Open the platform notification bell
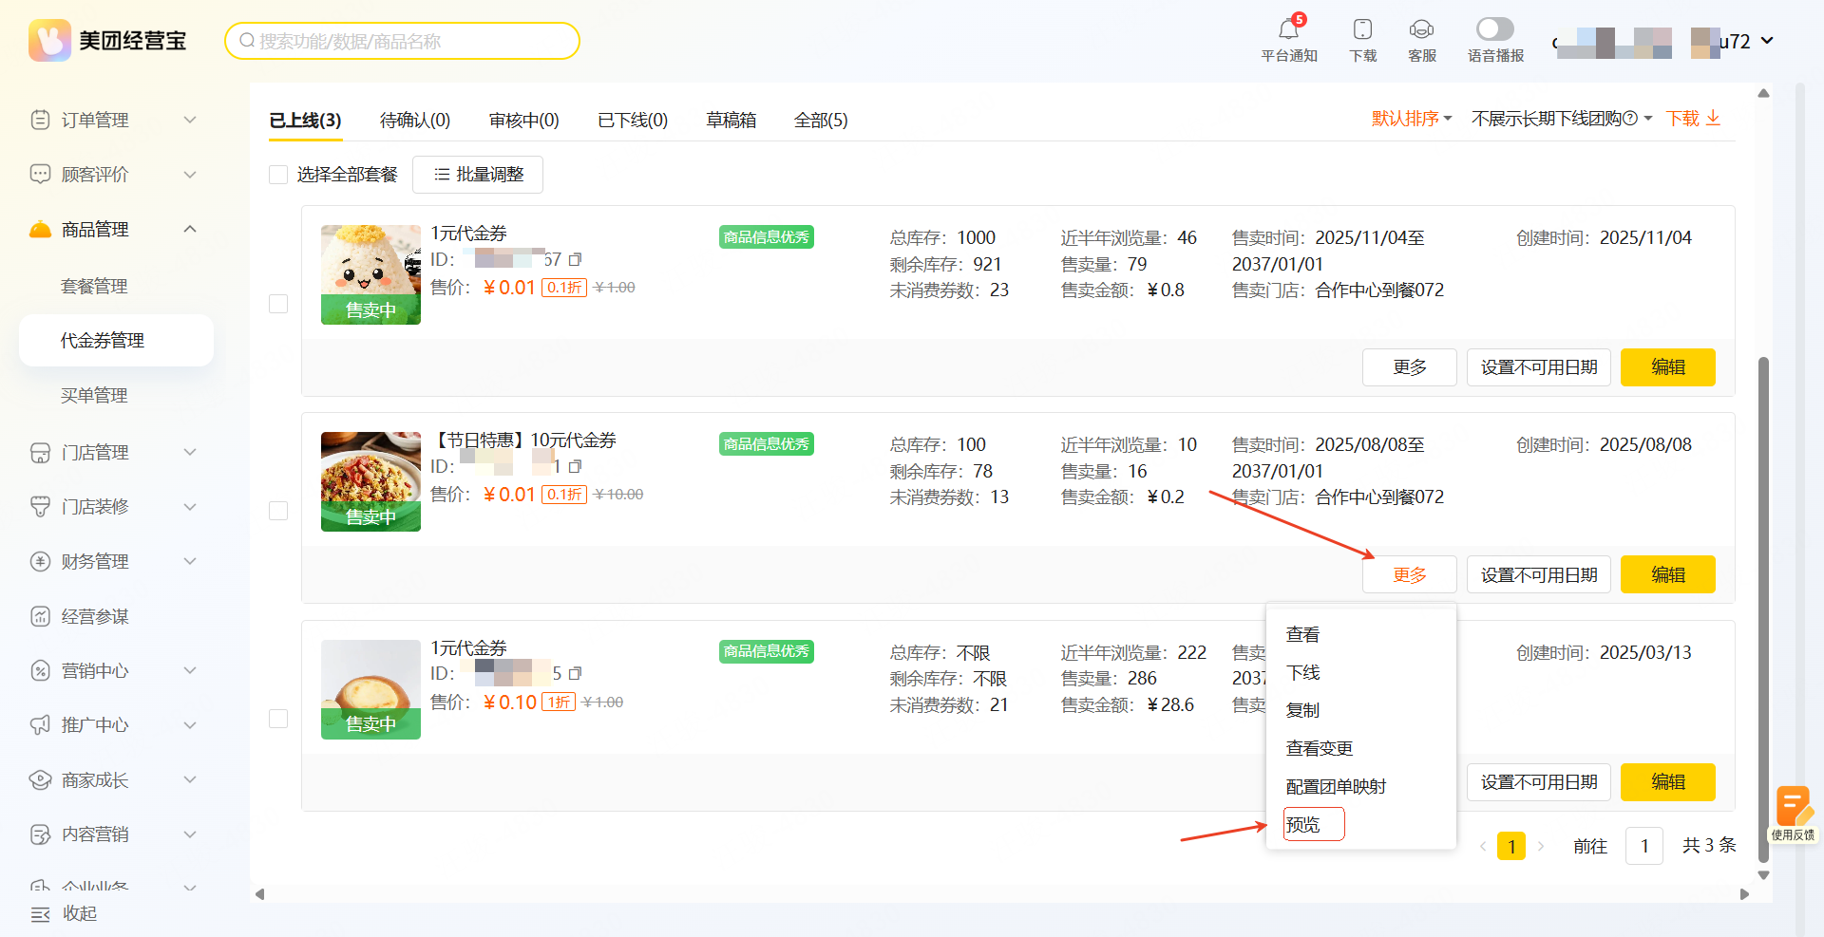The image size is (1824, 937). 1288,29
